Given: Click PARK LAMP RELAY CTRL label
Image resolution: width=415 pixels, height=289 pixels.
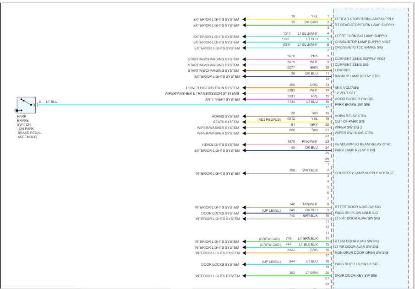Looking at the screenshot, I should point(355,150).
